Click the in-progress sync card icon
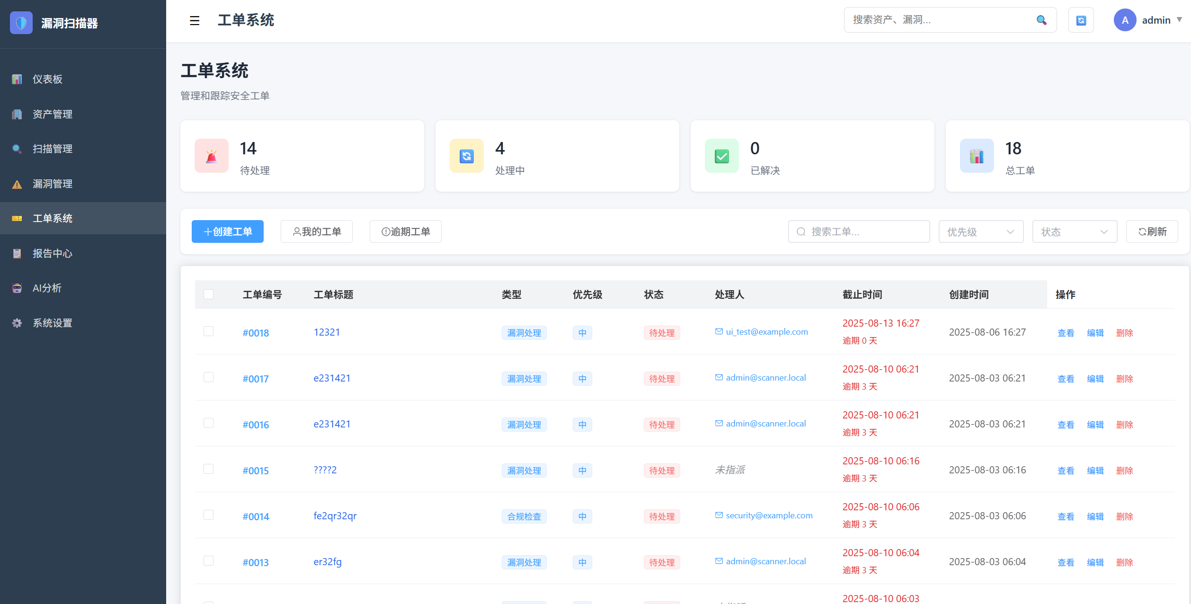 pyautogui.click(x=466, y=156)
